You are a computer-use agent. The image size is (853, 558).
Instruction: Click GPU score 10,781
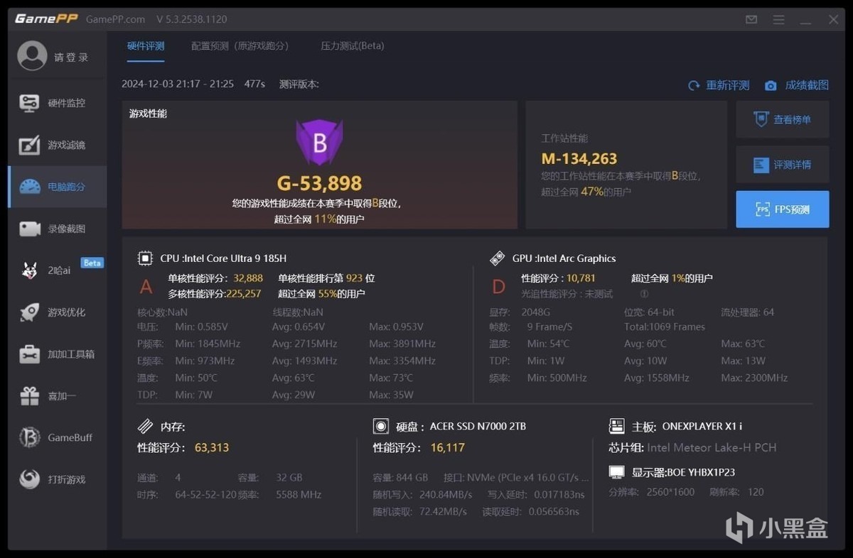tap(581, 278)
